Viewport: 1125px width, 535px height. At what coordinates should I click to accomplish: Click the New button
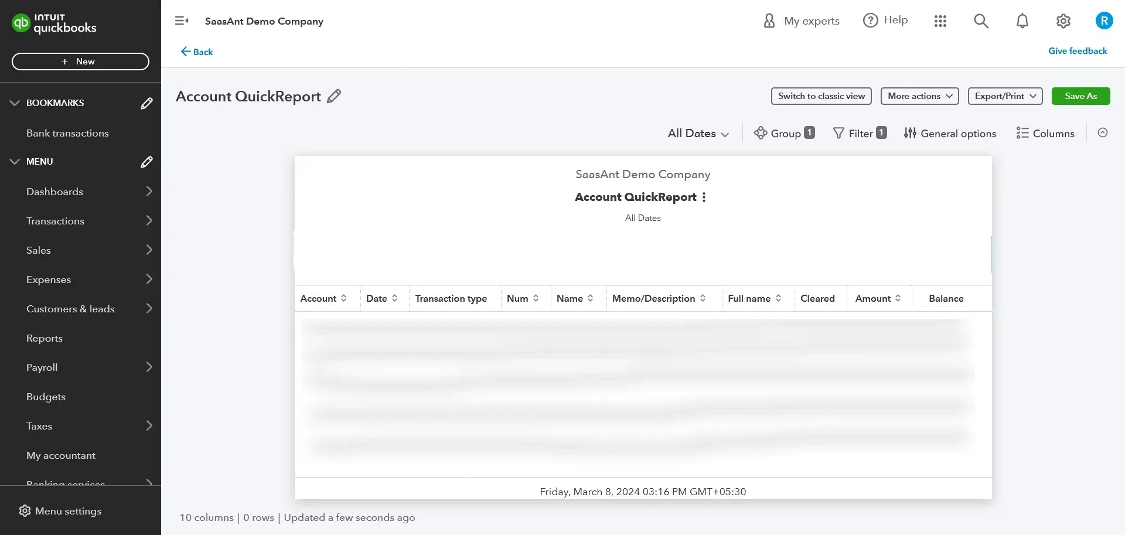pyautogui.click(x=80, y=62)
